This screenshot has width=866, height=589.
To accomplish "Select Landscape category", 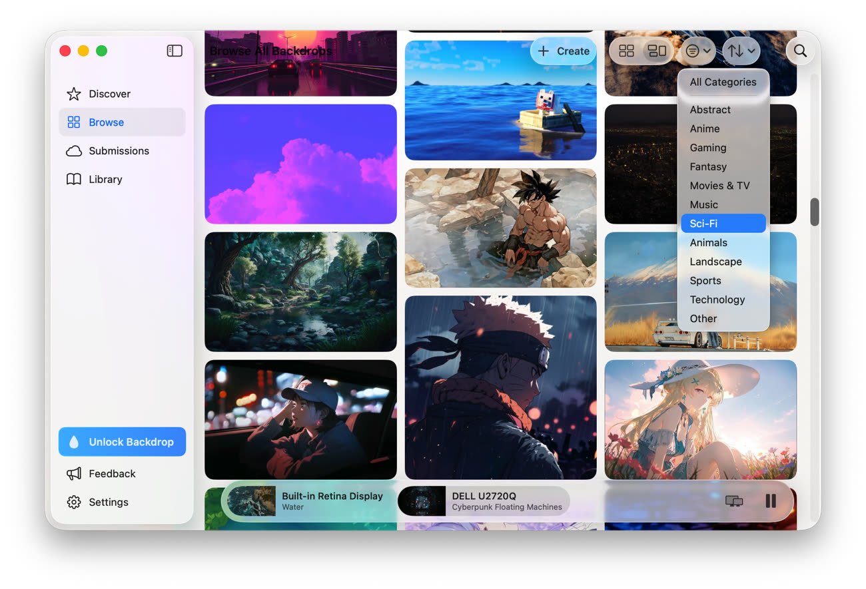I will (x=723, y=262).
